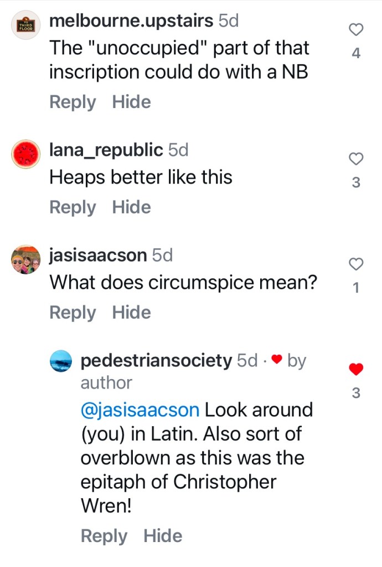
Task: Reply to melbourne.upstairs comment
Action: point(73,102)
